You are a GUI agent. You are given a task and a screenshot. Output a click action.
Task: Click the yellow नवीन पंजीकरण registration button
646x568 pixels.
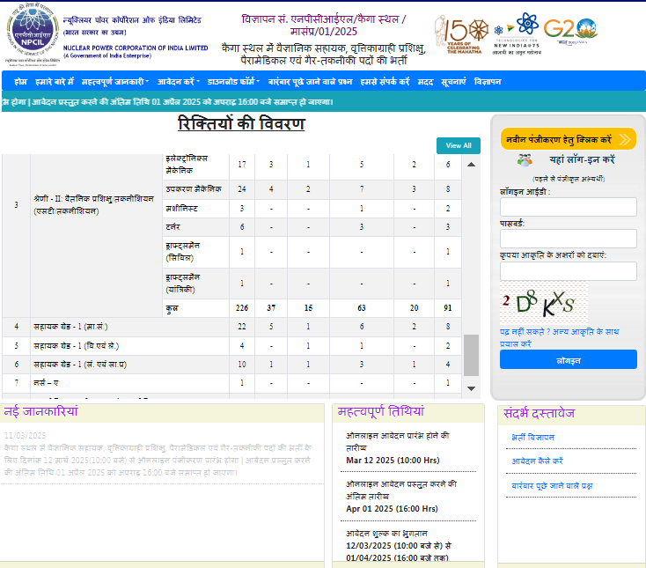568,139
